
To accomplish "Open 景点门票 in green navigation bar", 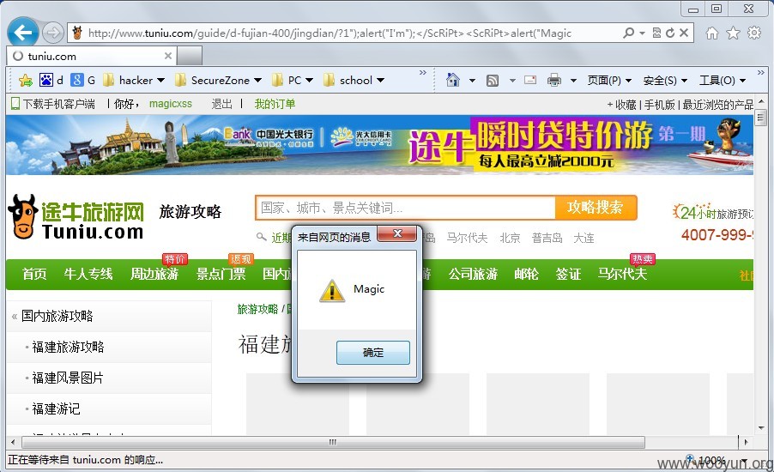I will (221, 274).
